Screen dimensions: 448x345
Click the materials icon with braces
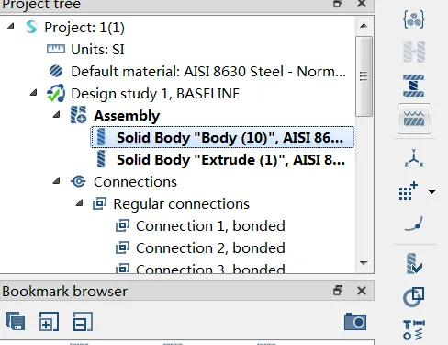click(414, 19)
